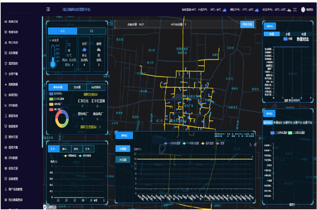Switch bottom chart to line view icon

coord(250,144)
